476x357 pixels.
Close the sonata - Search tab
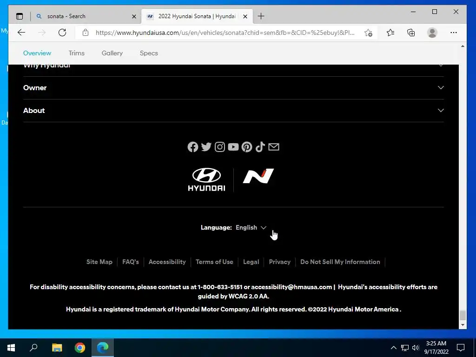click(x=134, y=16)
